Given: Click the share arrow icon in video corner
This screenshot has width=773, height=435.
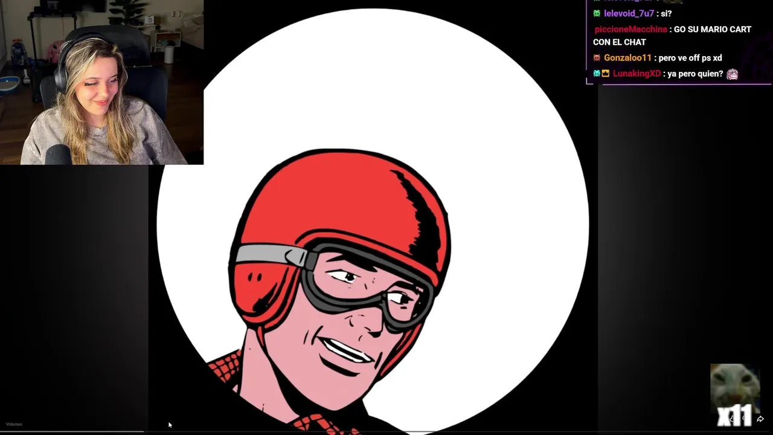Looking at the screenshot, I should 760,419.
